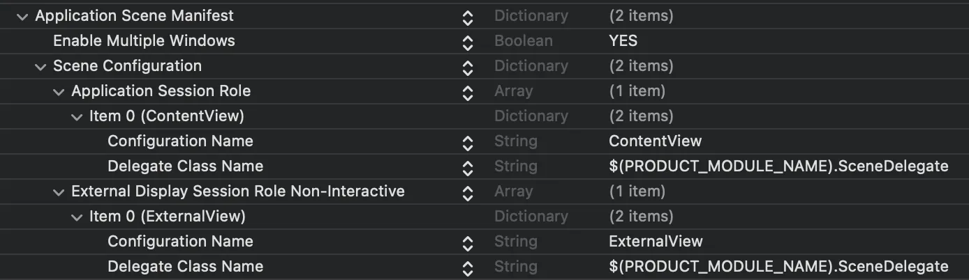The height and width of the screenshot is (280, 969).
Task: Collapse Item 0 (ContentView) dictionary
Action: pyautogui.click(x=77, y=116)
